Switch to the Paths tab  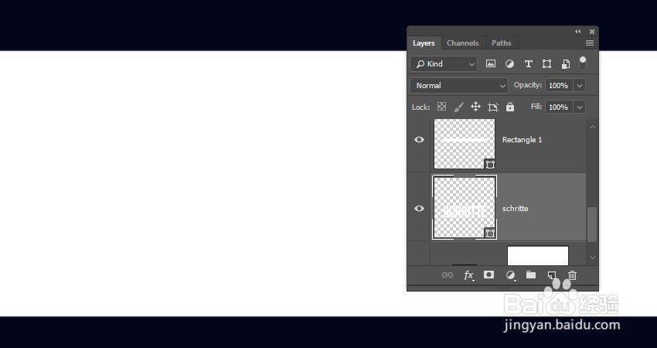point(502,43)
